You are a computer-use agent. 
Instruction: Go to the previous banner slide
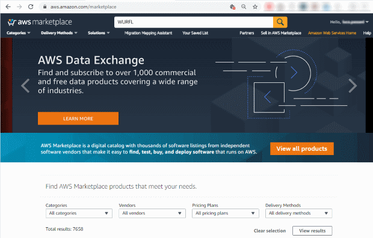click(x=25, y=85)
